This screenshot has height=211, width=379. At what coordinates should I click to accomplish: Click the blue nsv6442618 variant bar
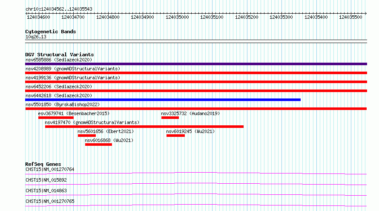tap(163, 100)
